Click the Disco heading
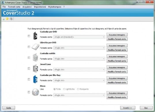This screenshot has height=112, width=155. [x=43, y=86]
